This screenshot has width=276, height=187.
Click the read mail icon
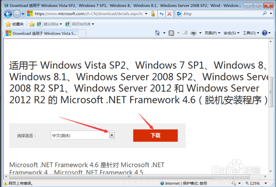pos(184,33)
